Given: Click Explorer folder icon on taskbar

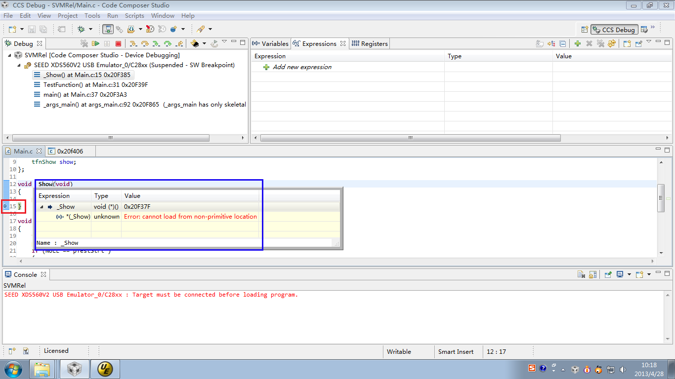Looking at the screenshot, I should 42,369.
